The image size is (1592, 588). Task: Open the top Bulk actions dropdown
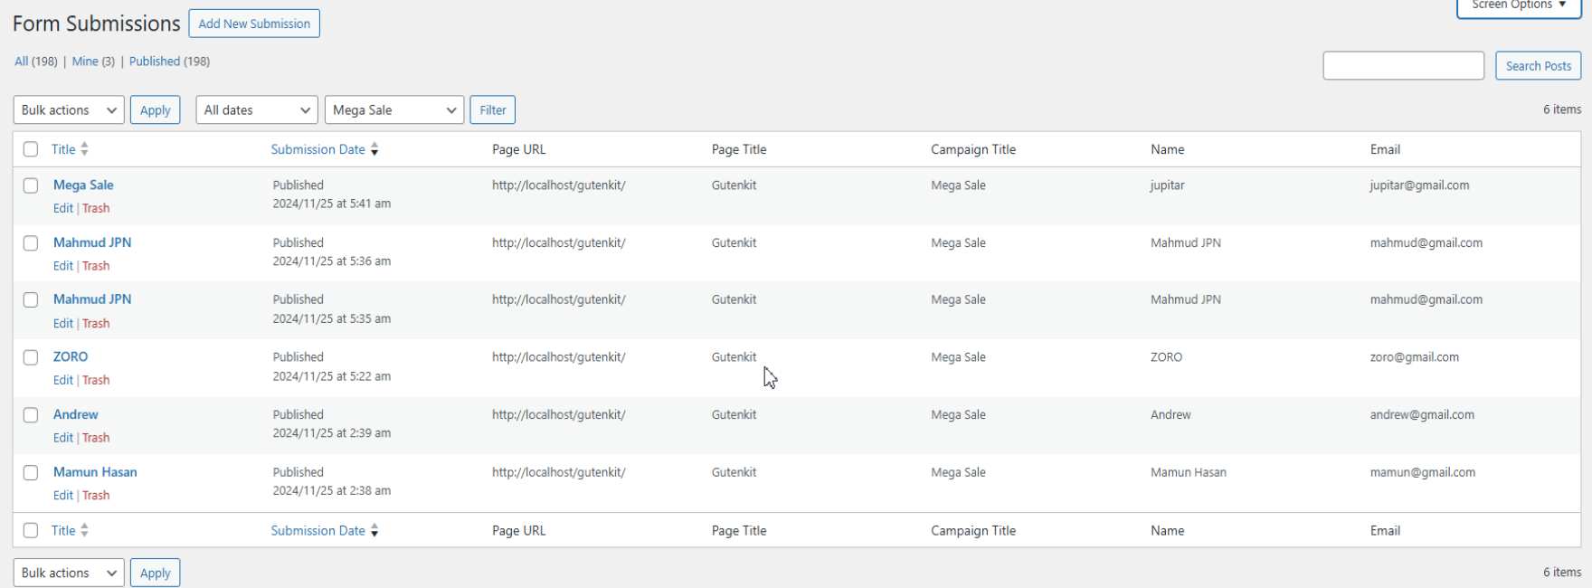pos(69,110)
